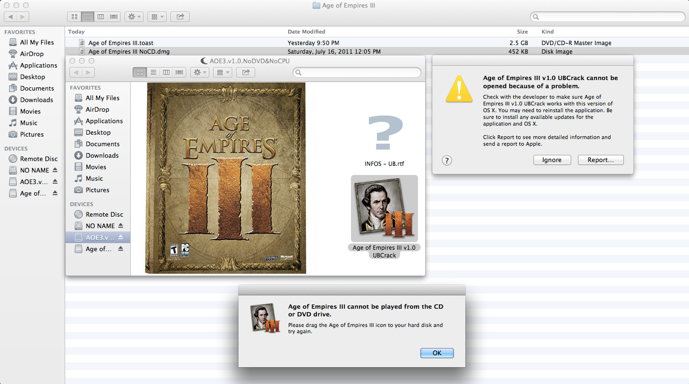
Task: Open the Action gear menu in the back window
Action: point(134,17)
